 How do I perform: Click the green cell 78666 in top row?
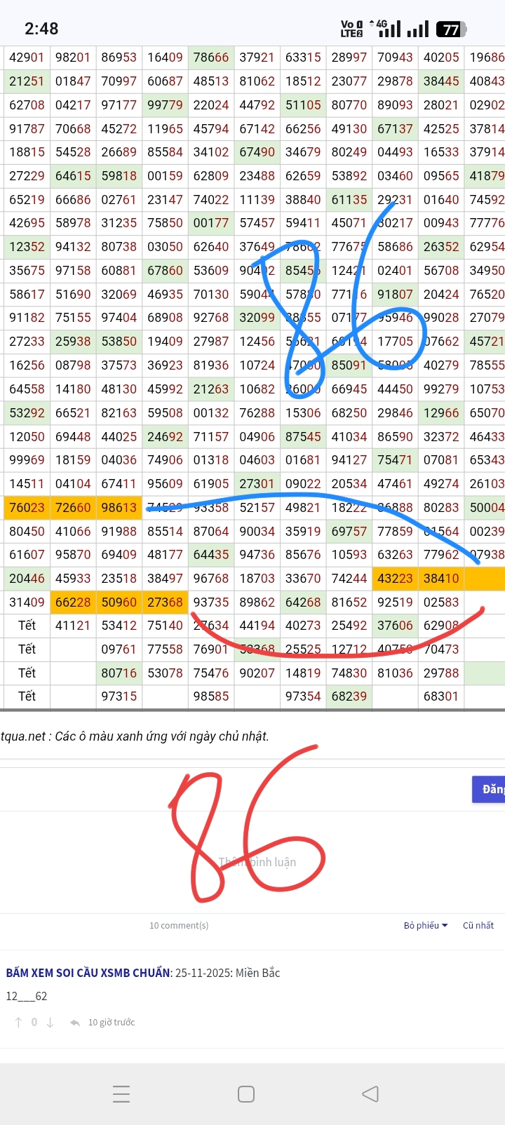click(211, 58)
